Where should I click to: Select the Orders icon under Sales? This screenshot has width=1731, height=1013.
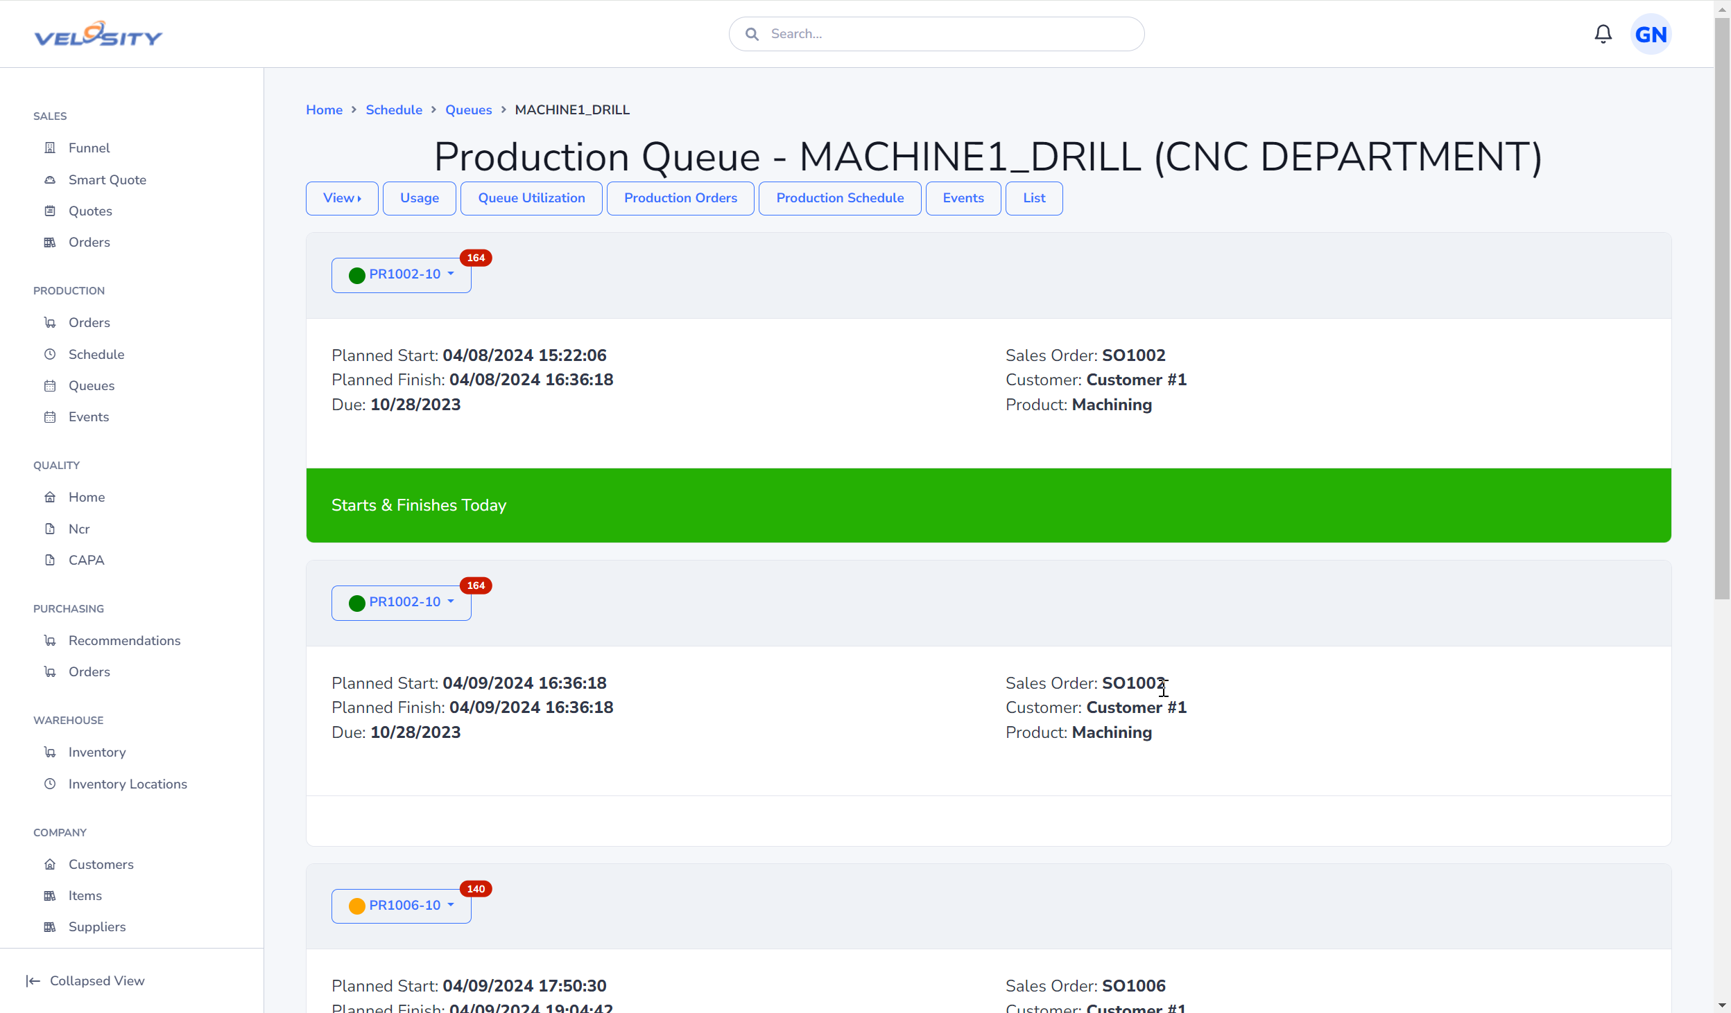click(x=50, y=242)
